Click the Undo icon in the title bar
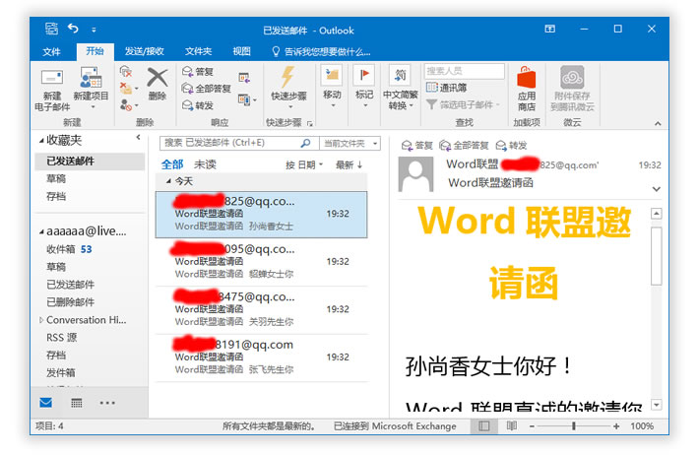The image size is (699, 455). (73, 29)
